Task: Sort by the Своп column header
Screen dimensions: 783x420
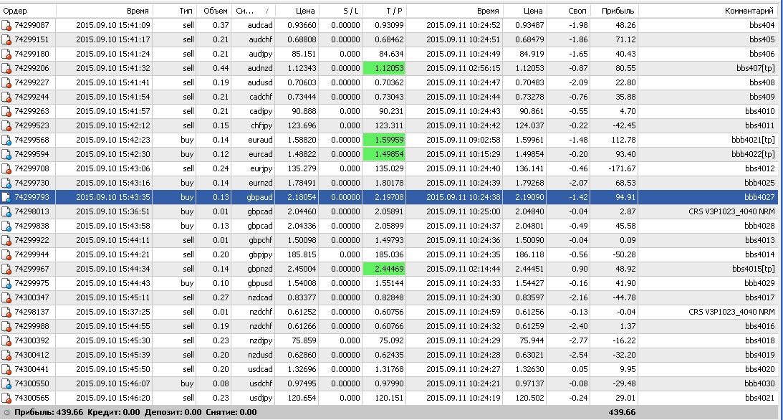Action: click(x=568, y=11)
